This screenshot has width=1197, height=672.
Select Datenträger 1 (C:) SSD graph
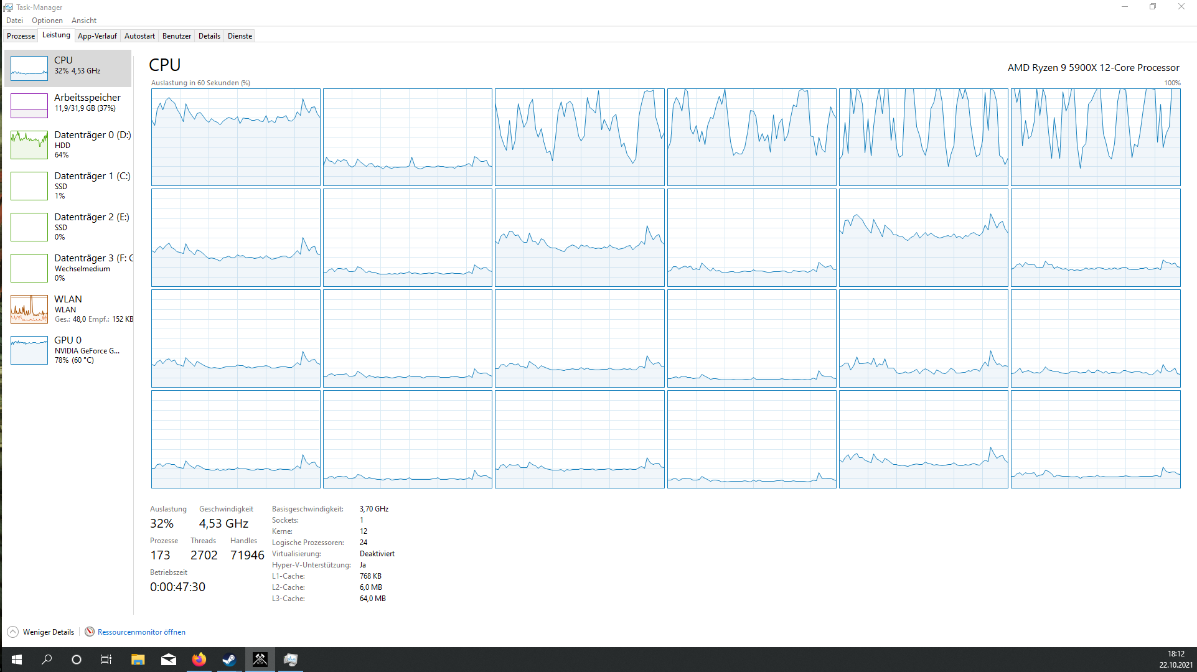29,185
